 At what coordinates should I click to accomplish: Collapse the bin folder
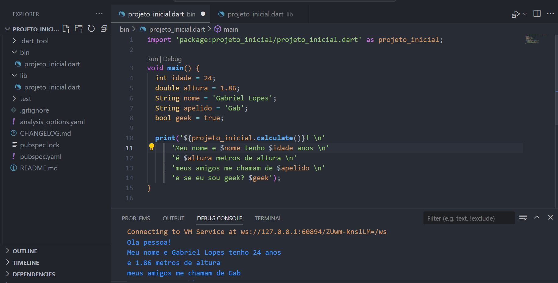14,52
